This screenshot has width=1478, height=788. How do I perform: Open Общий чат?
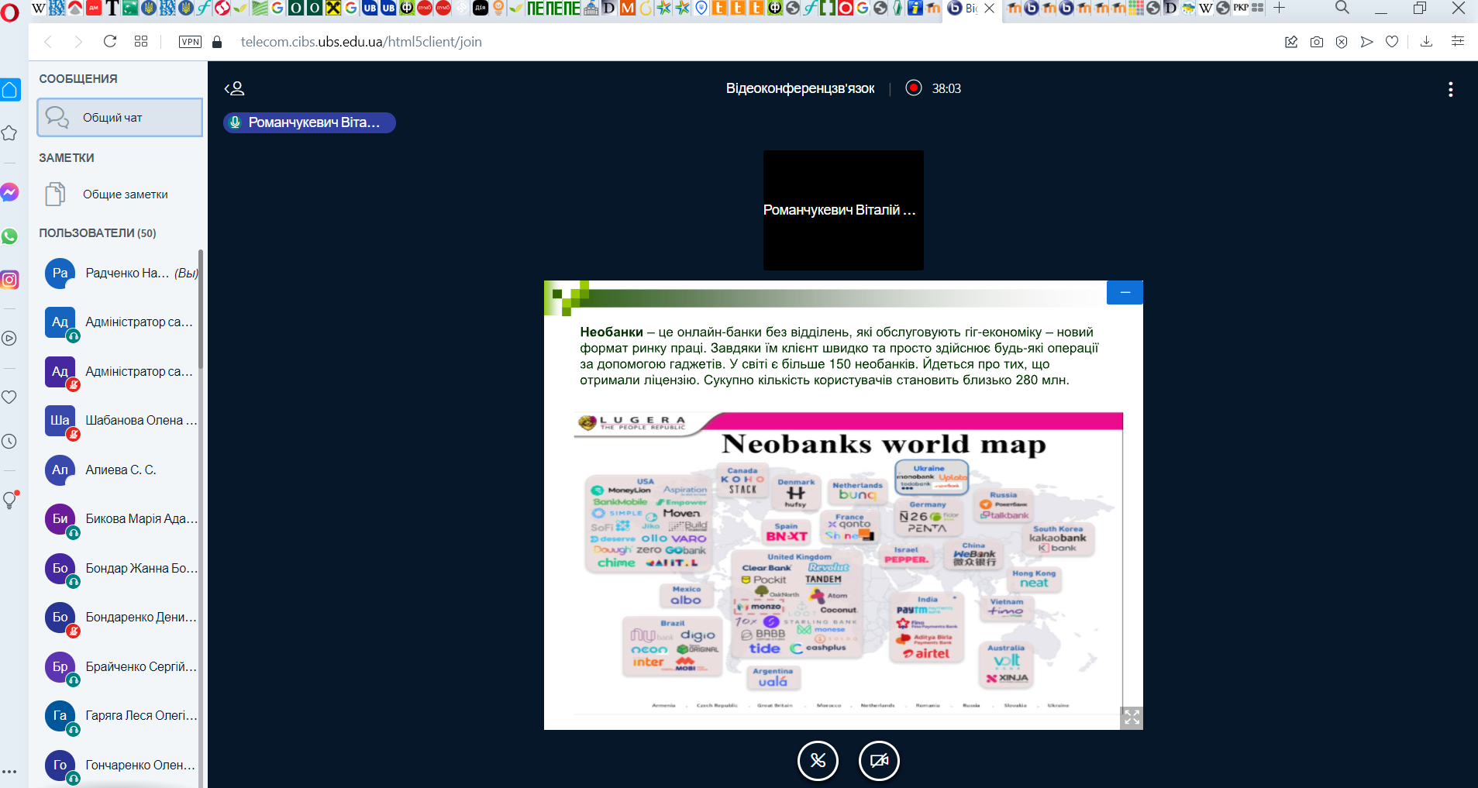point(120,118)
